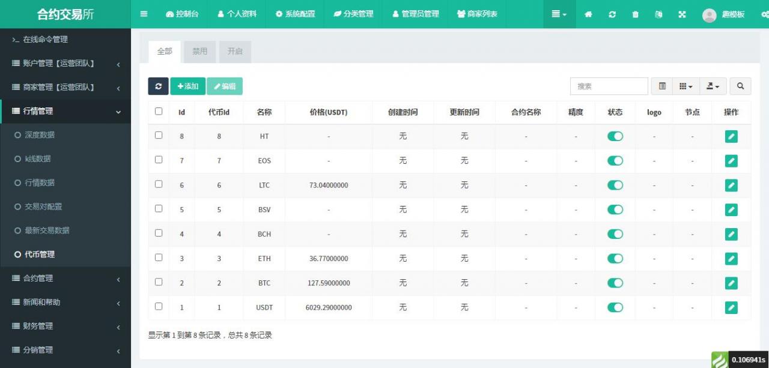Click the dark table refresh button
This screenshot has height=368, width=769.
[x=158, y=86]
